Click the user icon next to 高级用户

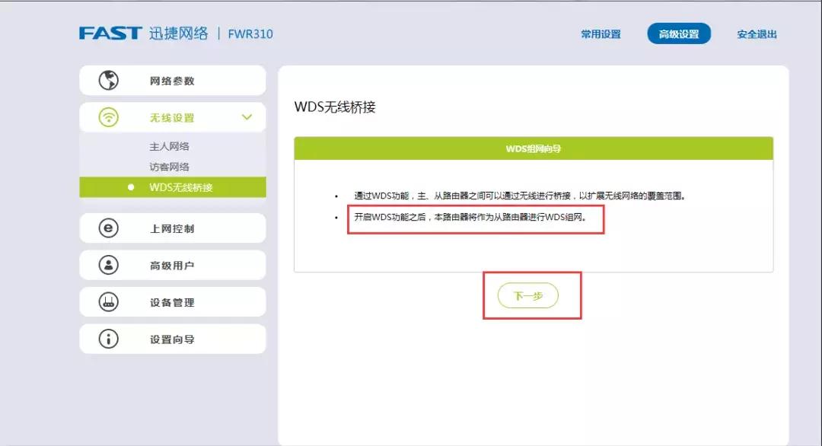tap(109, 265)
